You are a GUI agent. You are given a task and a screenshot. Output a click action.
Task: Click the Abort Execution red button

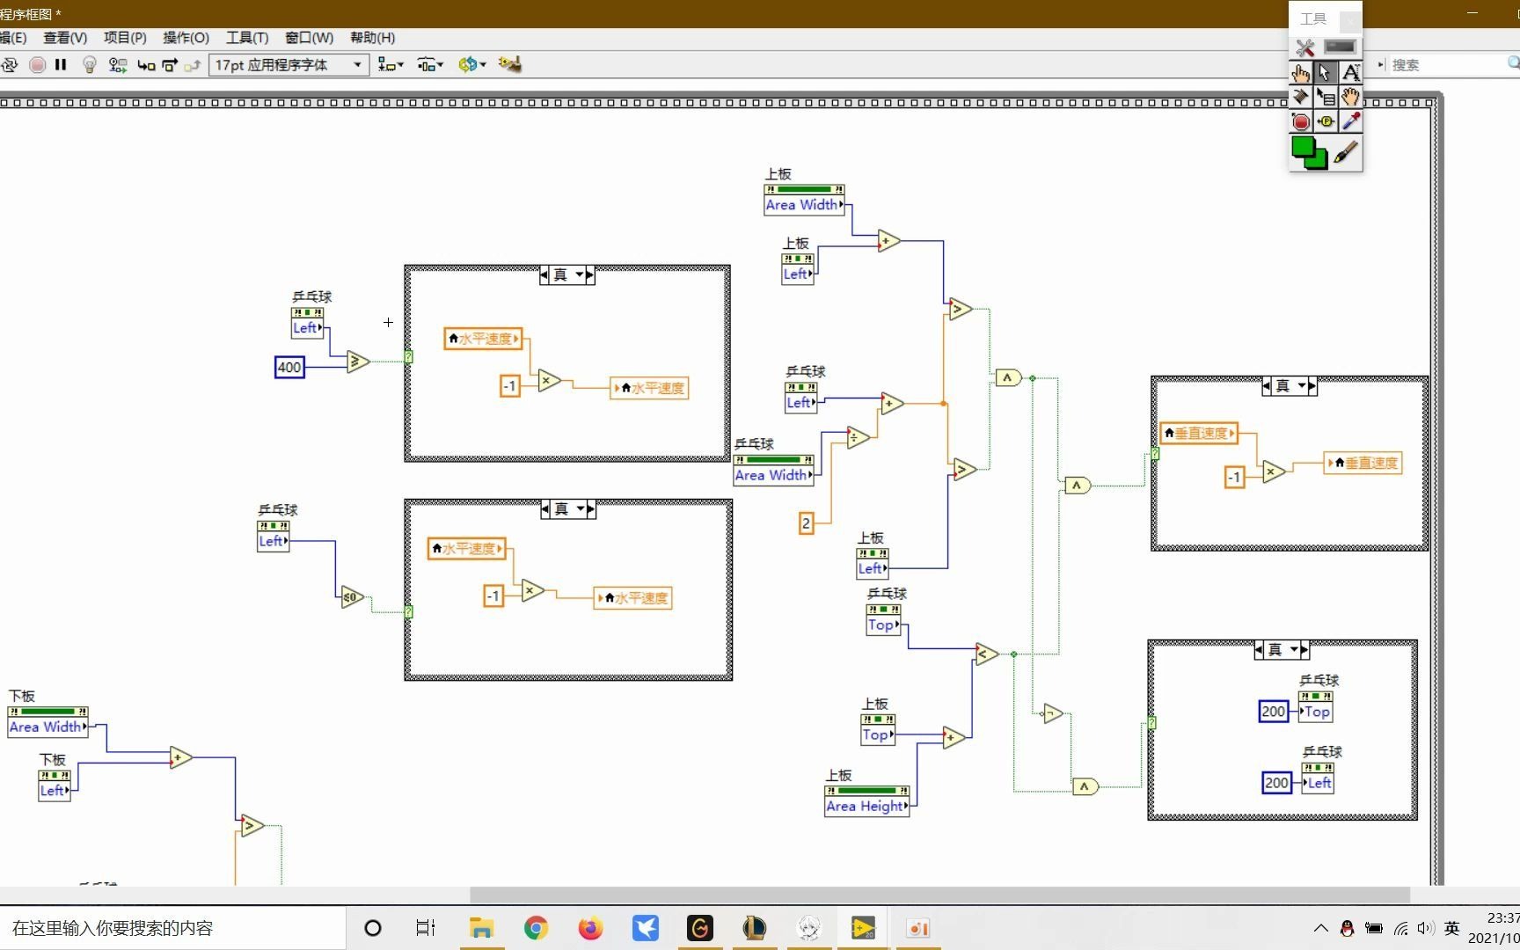click(x=37, y=64)
